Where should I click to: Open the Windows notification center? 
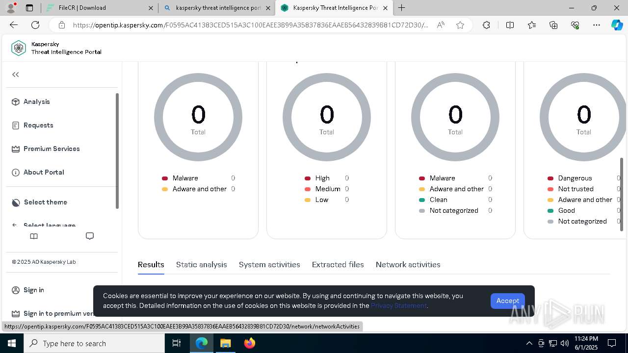tap(612, 343)
